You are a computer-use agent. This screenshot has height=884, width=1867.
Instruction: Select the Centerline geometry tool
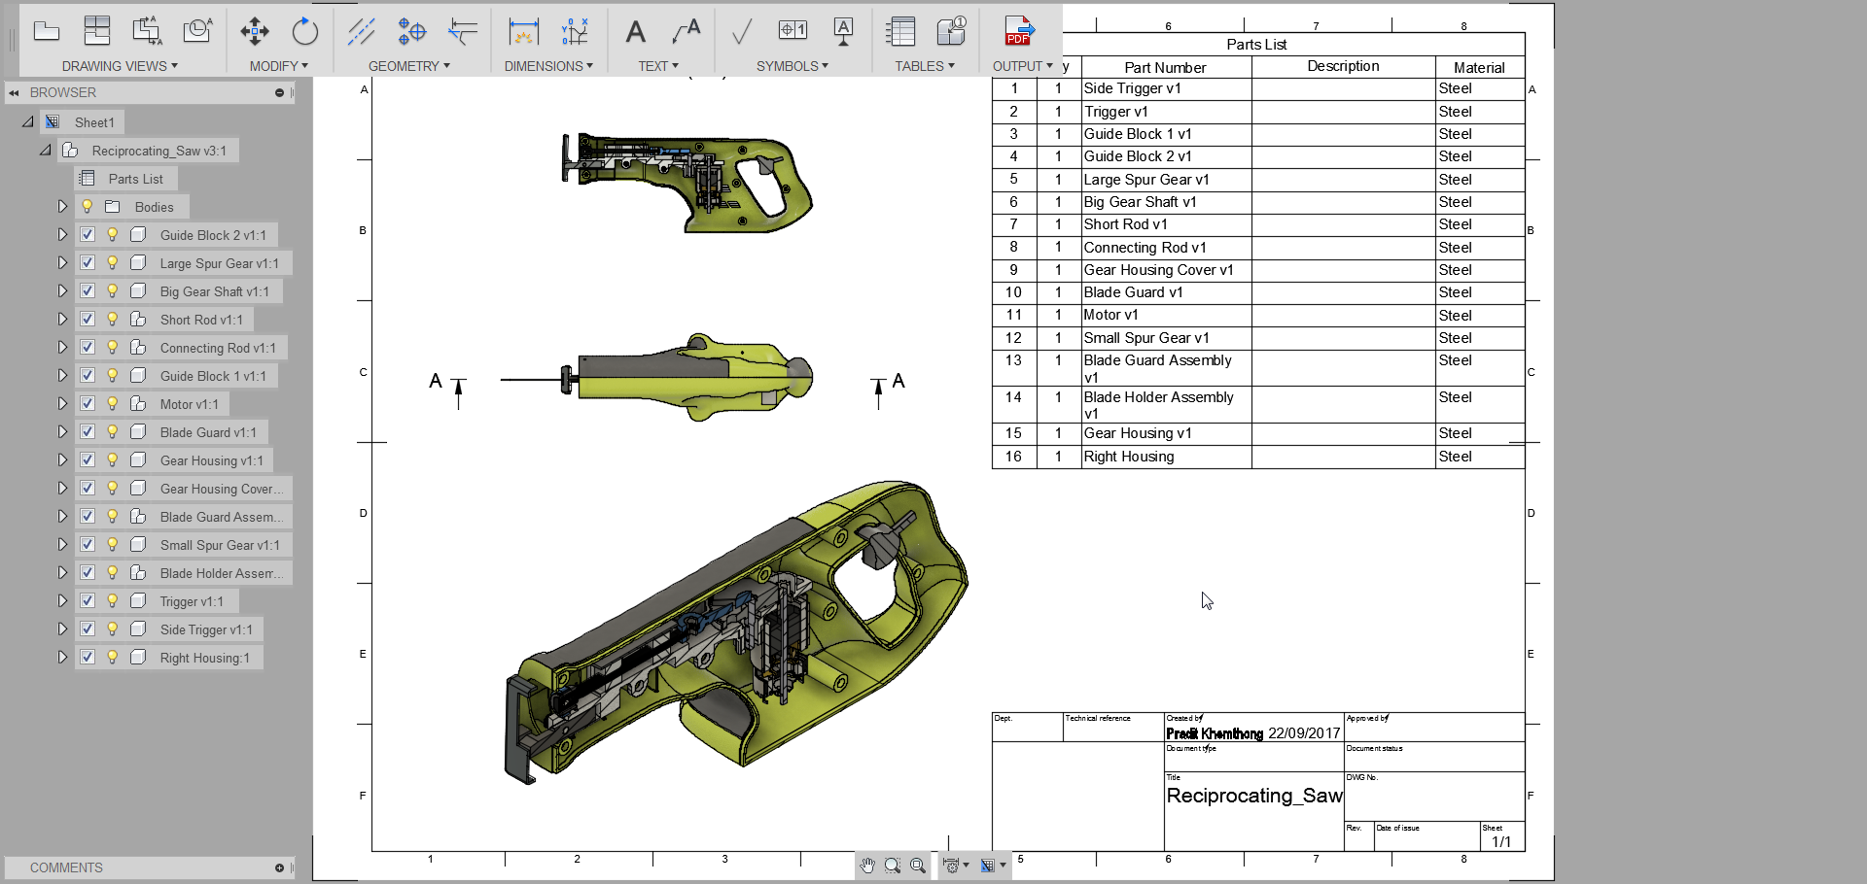[362, 32]
